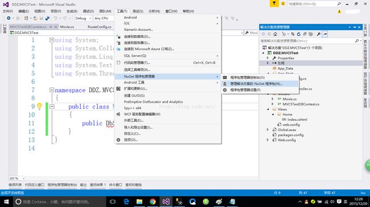Click the properties wrench icon in Solution Explorer

pos(319,34)
